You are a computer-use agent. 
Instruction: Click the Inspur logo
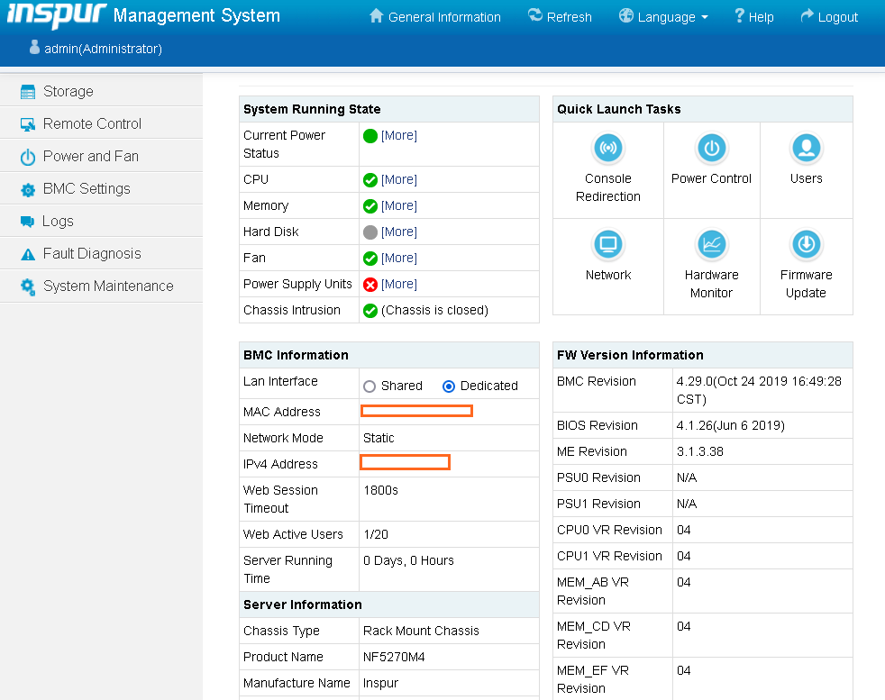[x=57, y=14]
